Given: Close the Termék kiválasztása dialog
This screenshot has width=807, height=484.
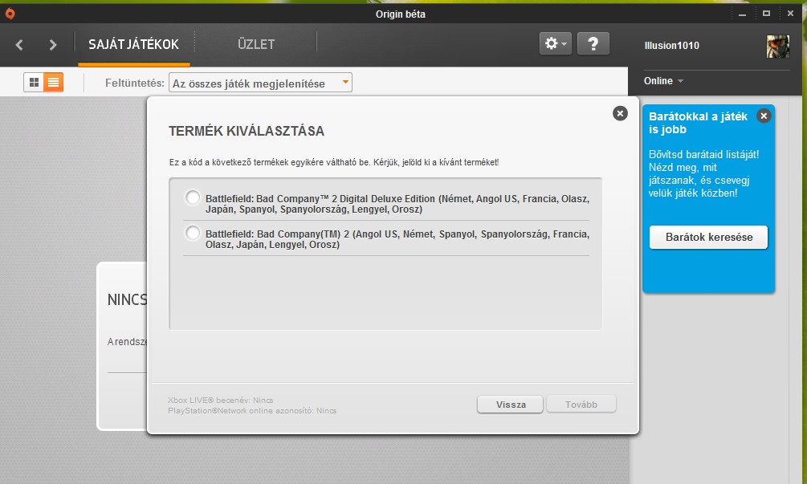Looking at the screenshot, I should click(x=620, y=113).
